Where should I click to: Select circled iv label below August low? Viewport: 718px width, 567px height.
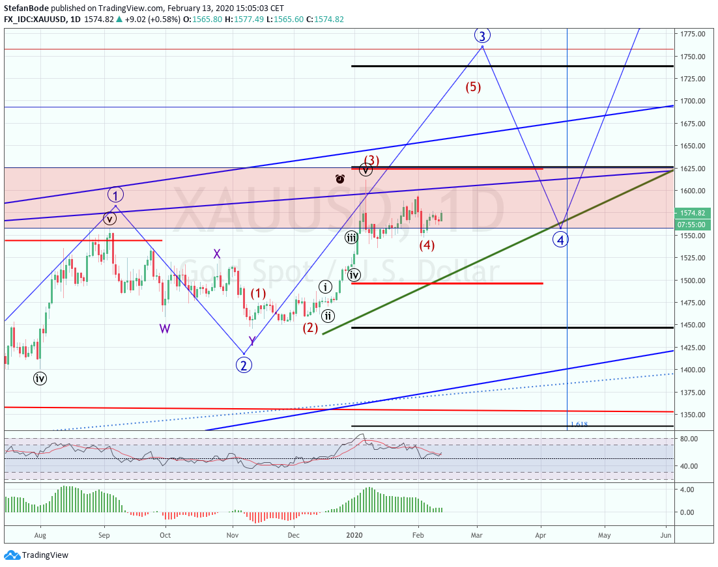coord(40,378)
